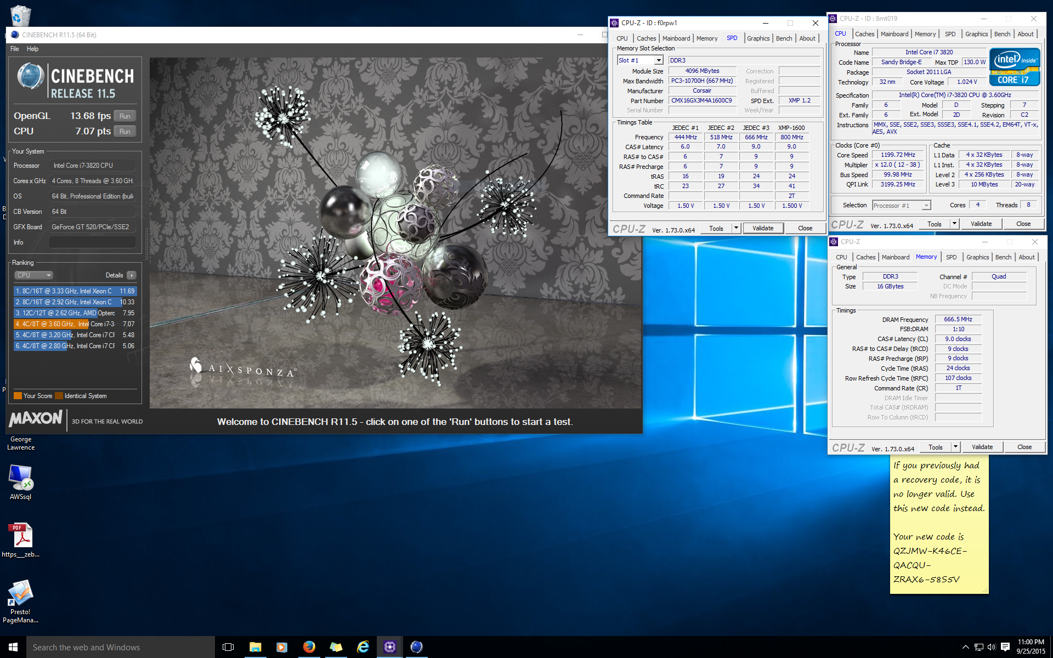Viewport: 1053px width, 658px height.
Task: Click Validate in the bottom Memory window
Action: [982, 447]
